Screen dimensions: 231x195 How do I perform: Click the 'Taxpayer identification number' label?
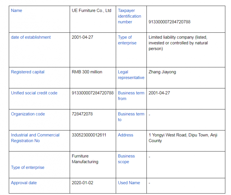(x=129, y=16)
